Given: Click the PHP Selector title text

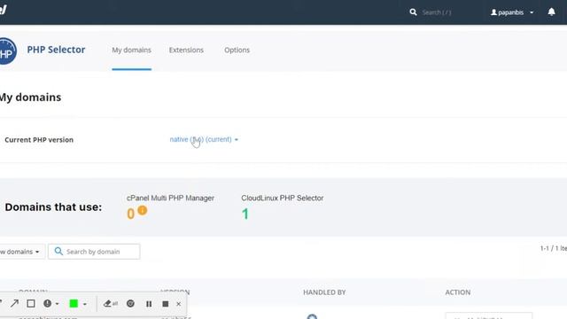Looking at the screenshot, I should [x=56, y=50].
